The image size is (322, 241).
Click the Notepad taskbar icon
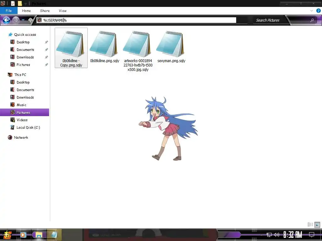tap(54, 235)
